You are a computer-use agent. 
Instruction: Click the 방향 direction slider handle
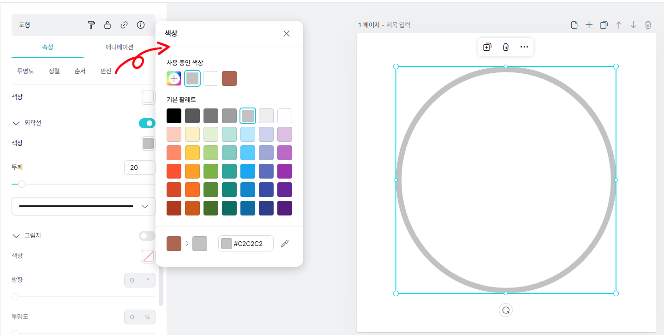tap(15, 297)
